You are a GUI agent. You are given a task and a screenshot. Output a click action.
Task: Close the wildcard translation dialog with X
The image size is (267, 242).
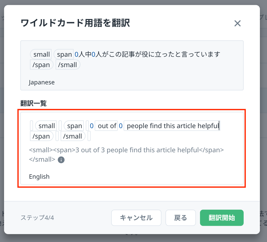click(x=237, y=24)
